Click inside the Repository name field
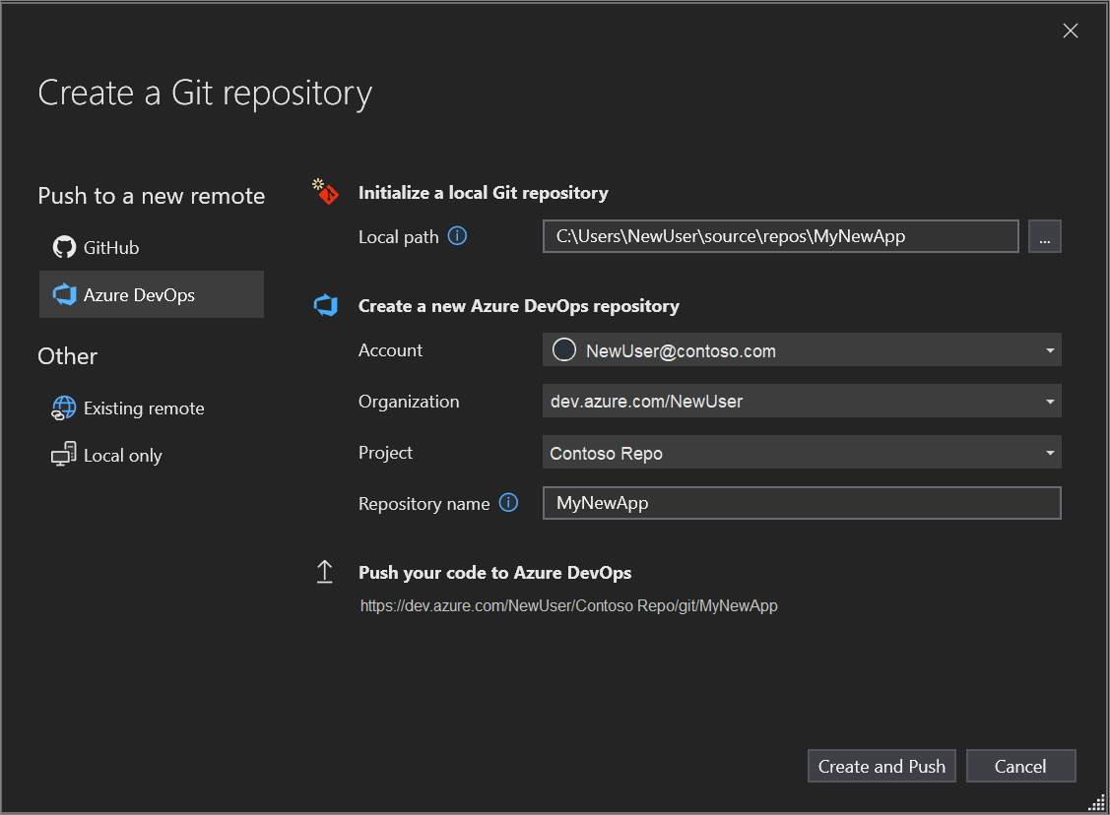This screenshot has height=815, width=1110. (x=801, y=503)
